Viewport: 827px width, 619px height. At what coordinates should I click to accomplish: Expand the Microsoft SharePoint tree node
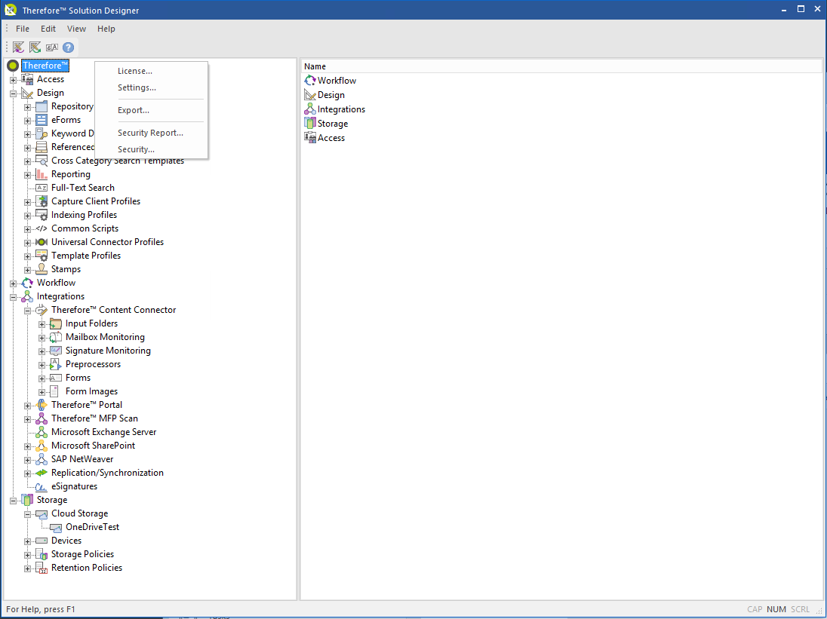click(26, 445)
